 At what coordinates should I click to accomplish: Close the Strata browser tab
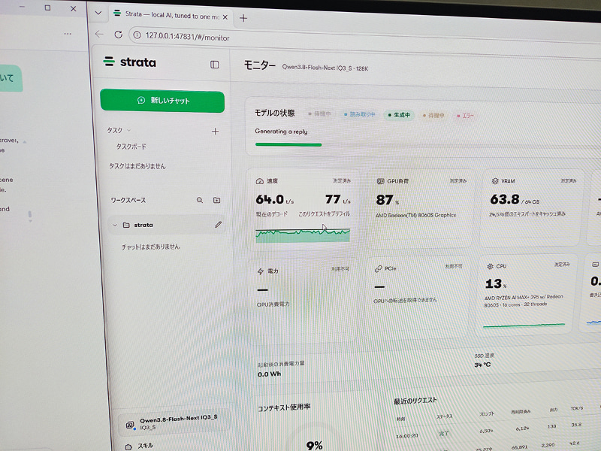coord(225,17)
